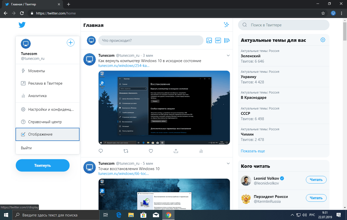Expand the first tweet's options chevron
The height and width of the screenshot is (220, 347).
coord(228,56)
